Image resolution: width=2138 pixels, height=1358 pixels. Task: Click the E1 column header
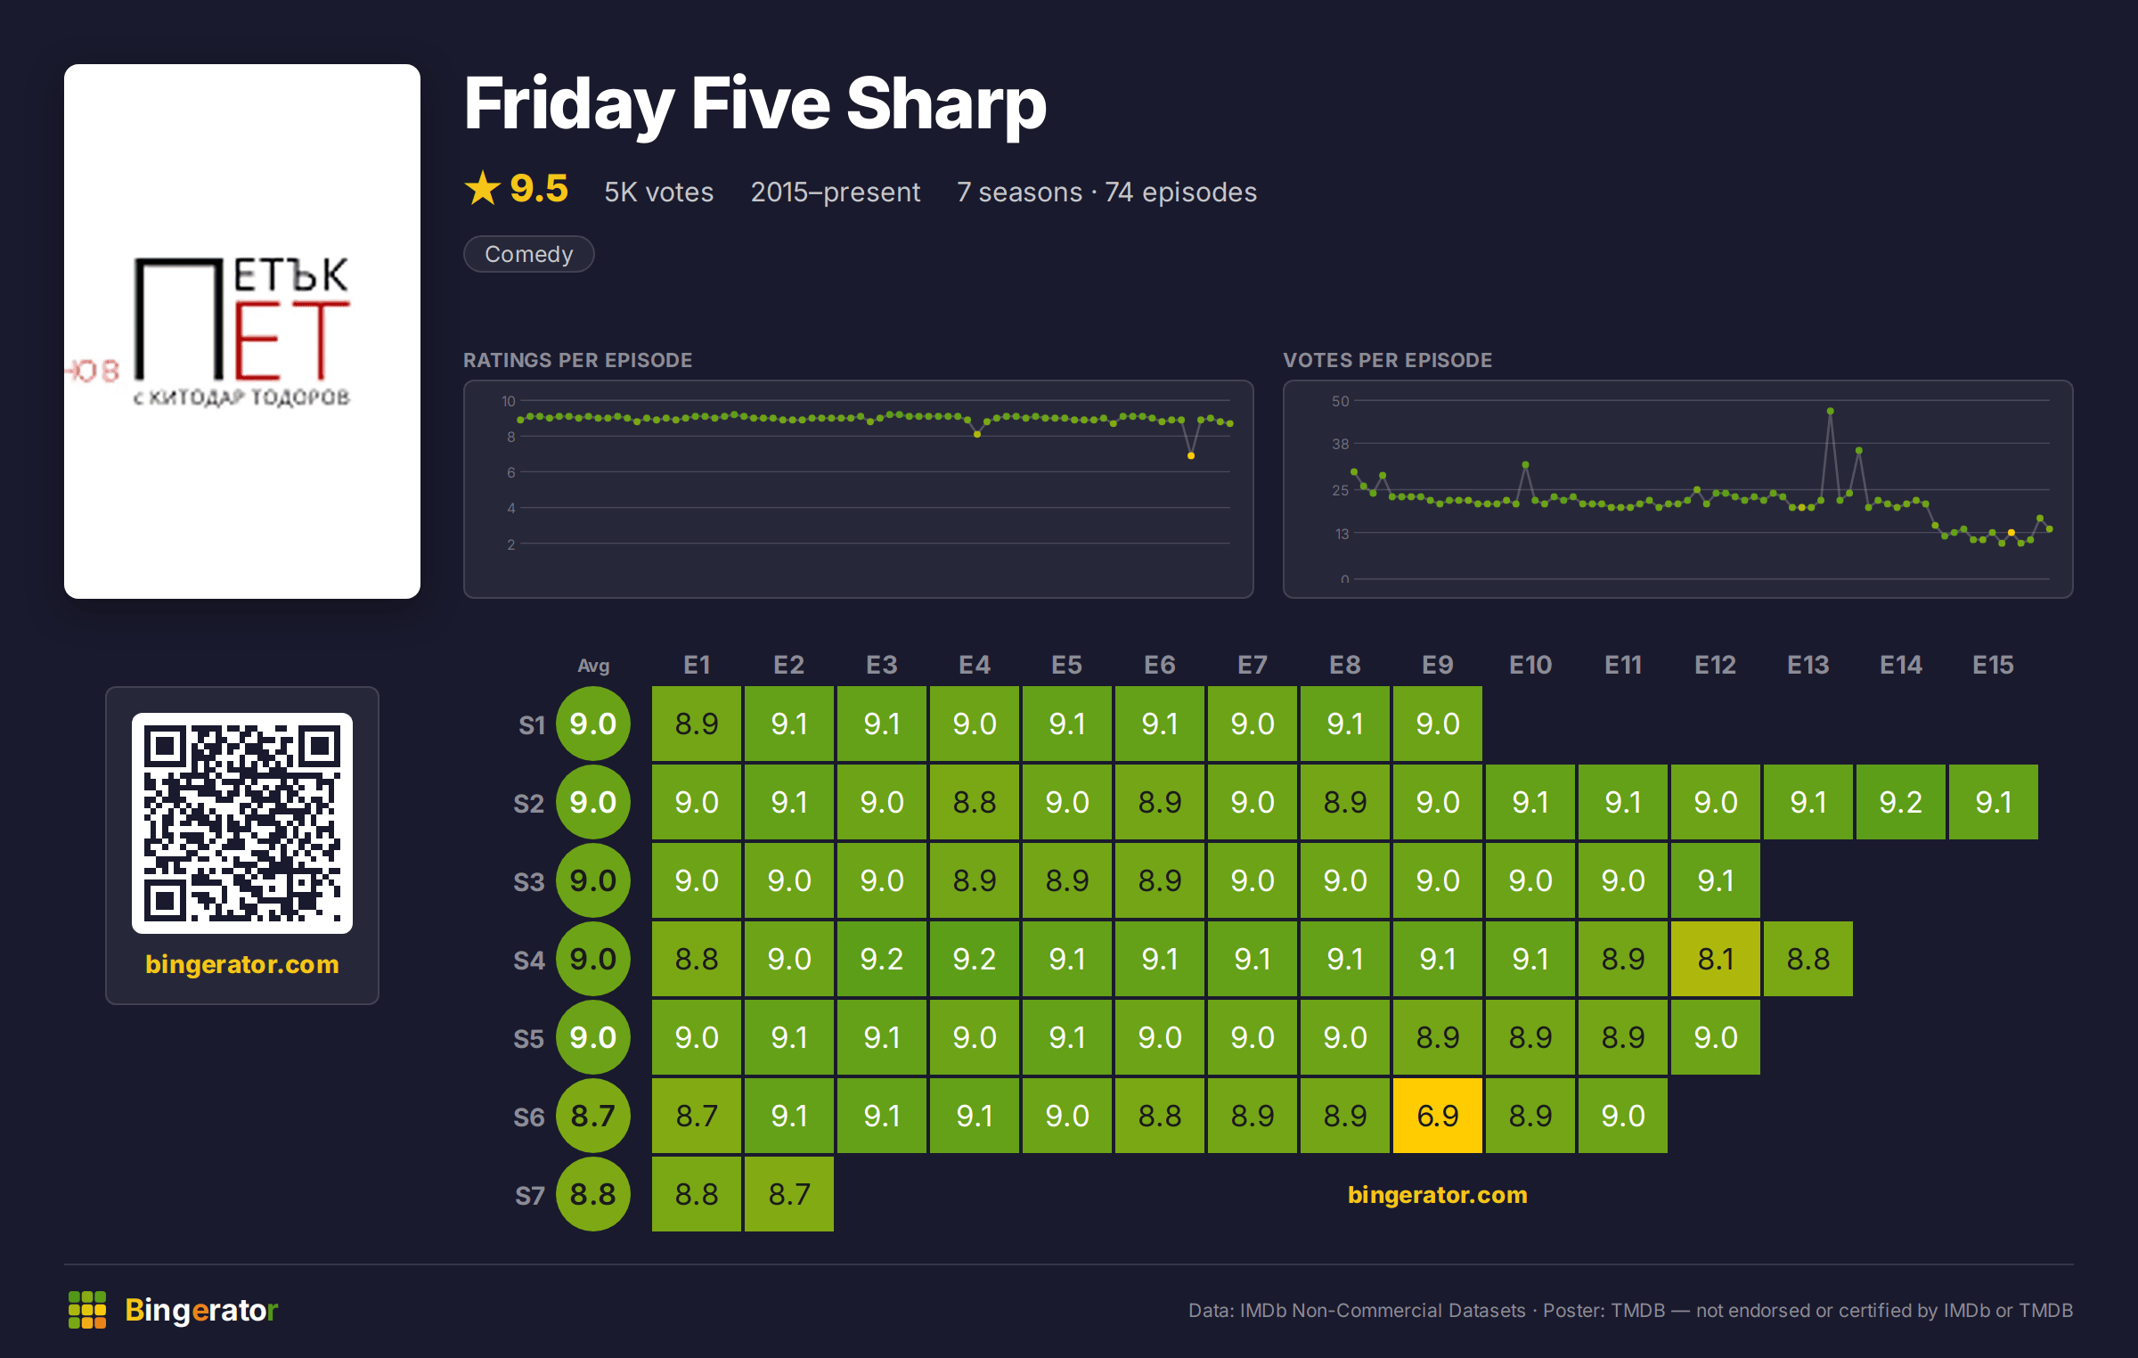(x=697, y=665)
